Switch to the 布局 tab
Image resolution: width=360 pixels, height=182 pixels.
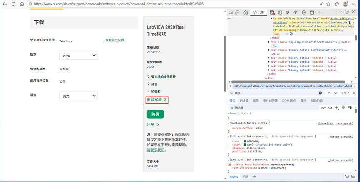pos(256,101)
